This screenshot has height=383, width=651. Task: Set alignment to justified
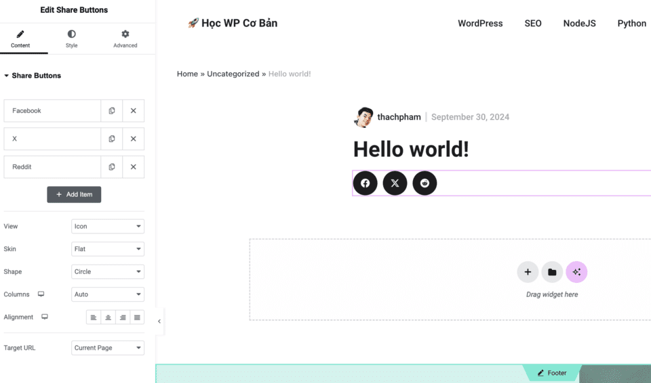(x=137, y=317)
